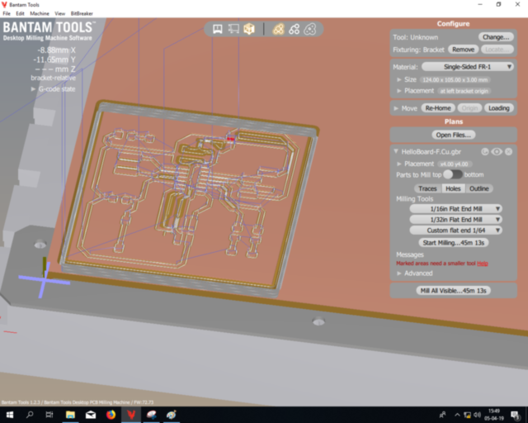Open Task View on the taskbar
The width and height of the screenshot is (528, 423).
49,415
